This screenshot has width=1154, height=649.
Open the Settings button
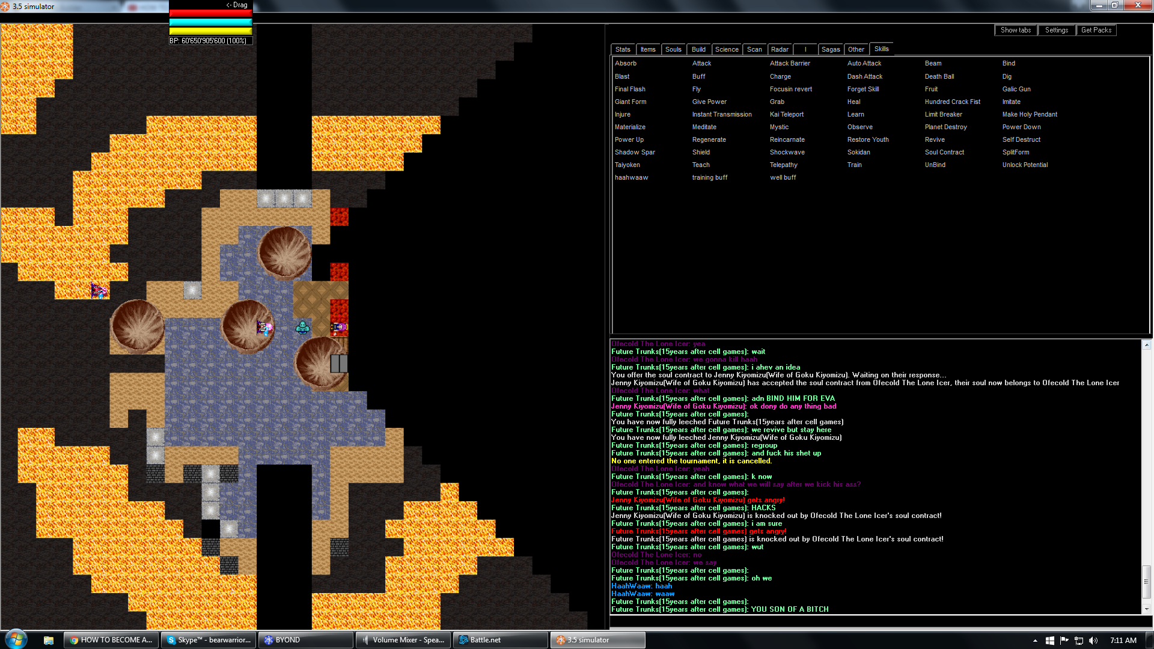(x=1056, y=30)
